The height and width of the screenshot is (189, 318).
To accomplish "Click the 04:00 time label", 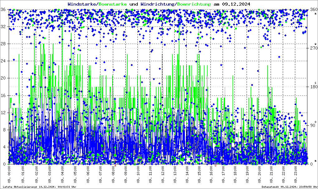I will click(x=62, y=174).
